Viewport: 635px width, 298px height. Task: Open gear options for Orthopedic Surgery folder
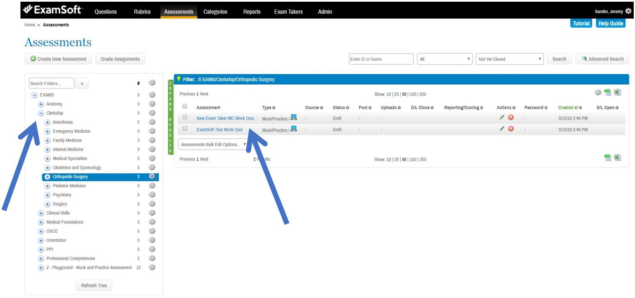point(152,176)
